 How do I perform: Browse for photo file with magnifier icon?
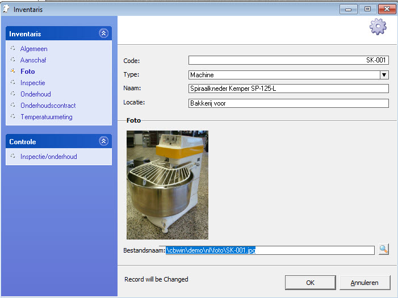384,249
